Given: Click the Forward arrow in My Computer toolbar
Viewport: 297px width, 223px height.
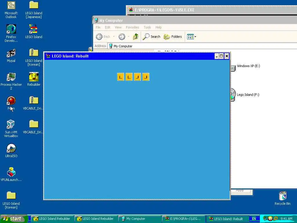Looking at the screenshot, I should click(x=122, y=37).
